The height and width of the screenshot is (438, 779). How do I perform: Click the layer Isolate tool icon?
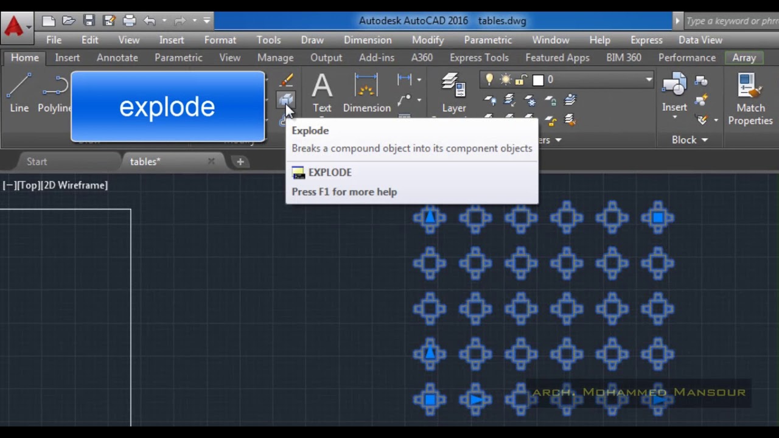click(509, 100)
